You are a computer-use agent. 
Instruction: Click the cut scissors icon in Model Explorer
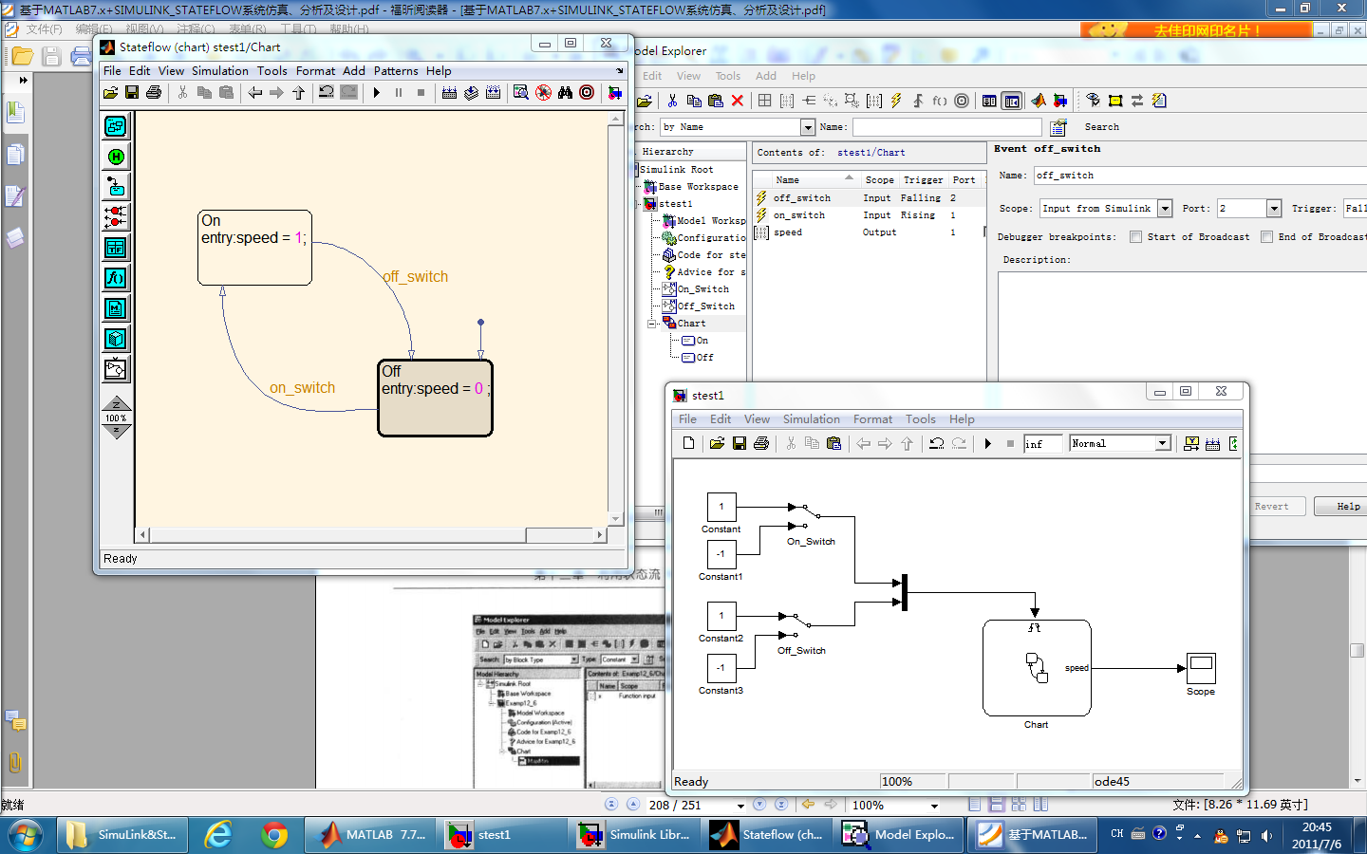(672, 101)
